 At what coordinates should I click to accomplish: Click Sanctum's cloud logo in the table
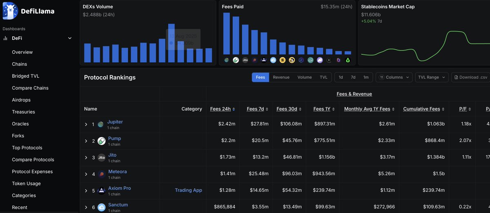click(101, 207)
